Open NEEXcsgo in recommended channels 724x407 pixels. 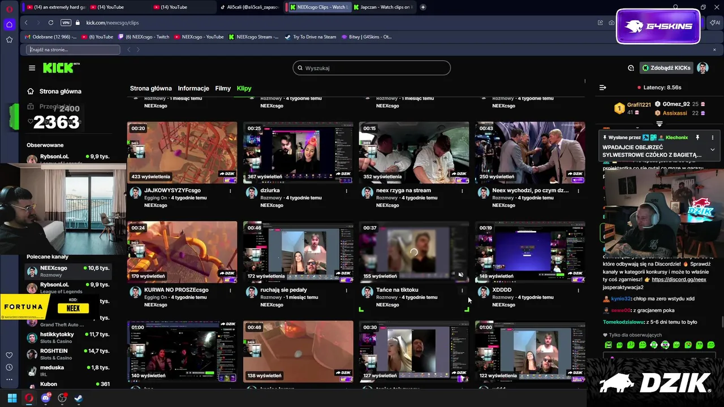[69, 271]
